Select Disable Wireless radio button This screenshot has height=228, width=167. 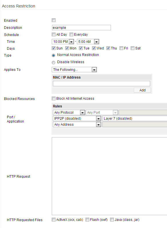point(53,63)
